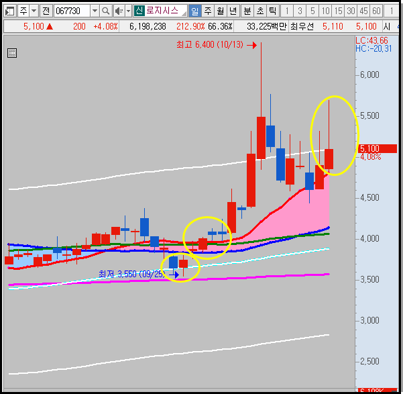Click the speaker sound alert icon
Viewport: 403px width, 394px height.
point(119,11)
